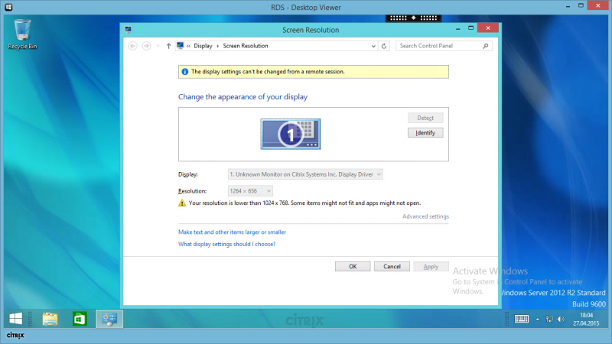
Task: Open Make text and other items larger link
Action: pos(233,232)
